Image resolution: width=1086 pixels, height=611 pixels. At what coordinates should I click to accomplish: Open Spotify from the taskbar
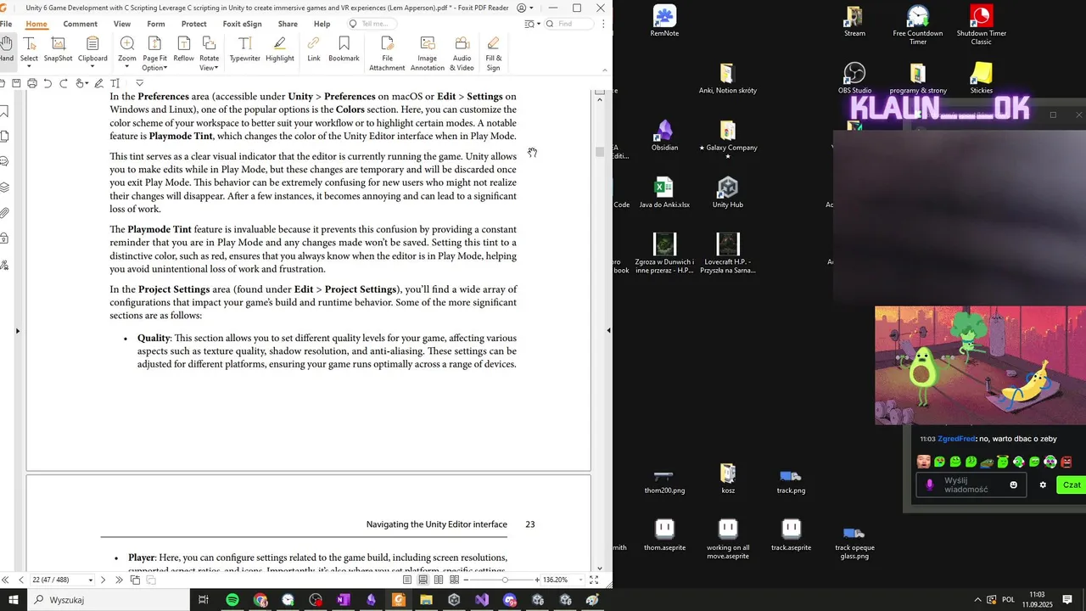[232, 600]
